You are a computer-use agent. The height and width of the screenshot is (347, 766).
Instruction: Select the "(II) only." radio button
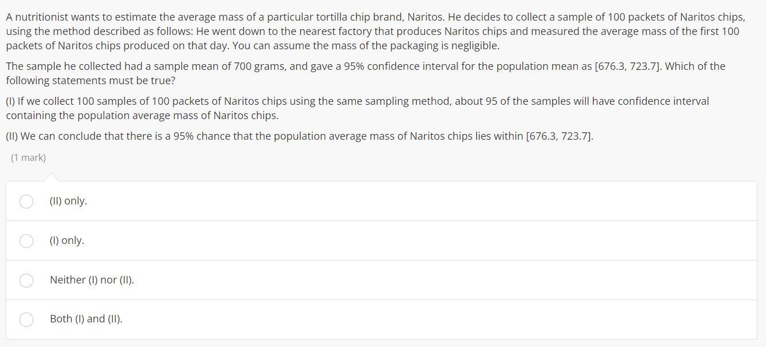(x=26, y=201)
